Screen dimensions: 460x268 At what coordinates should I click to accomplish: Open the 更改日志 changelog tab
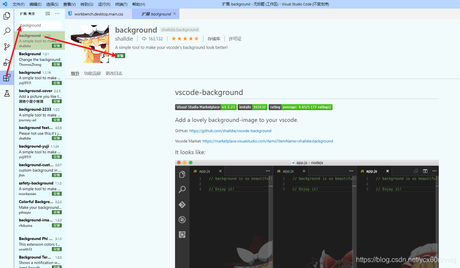coord(114,74)
